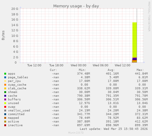Click the 'Tue 12:00' x-axis label
Screen dimensions: 152x136
(34, 65)
